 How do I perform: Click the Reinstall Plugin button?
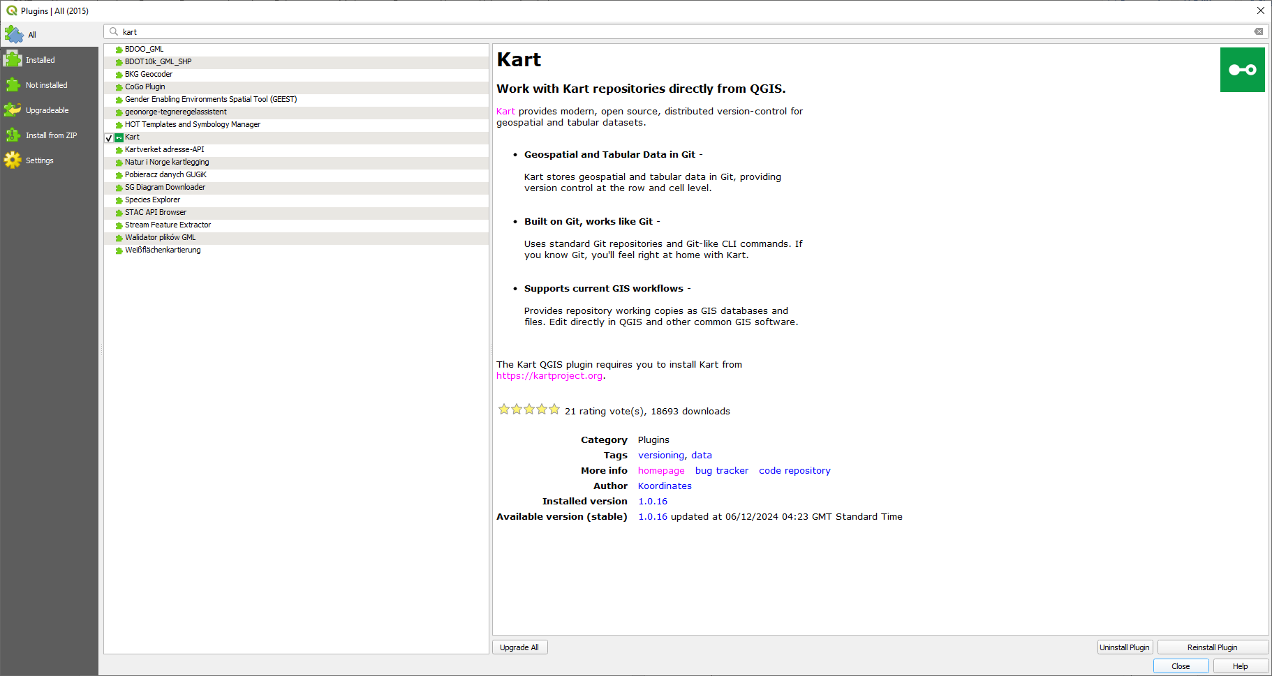pos(1212,647)
